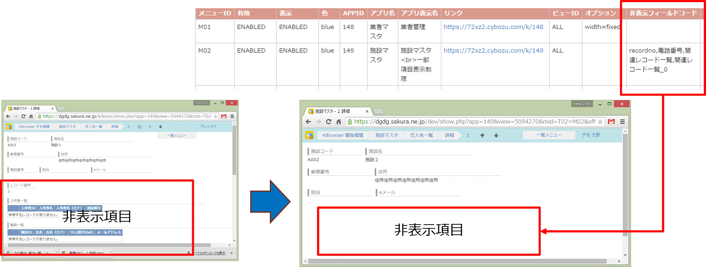Click user name デモ 太郎
Screen dimensions: 706x267
pyautogui.click(x=591, y=135)
